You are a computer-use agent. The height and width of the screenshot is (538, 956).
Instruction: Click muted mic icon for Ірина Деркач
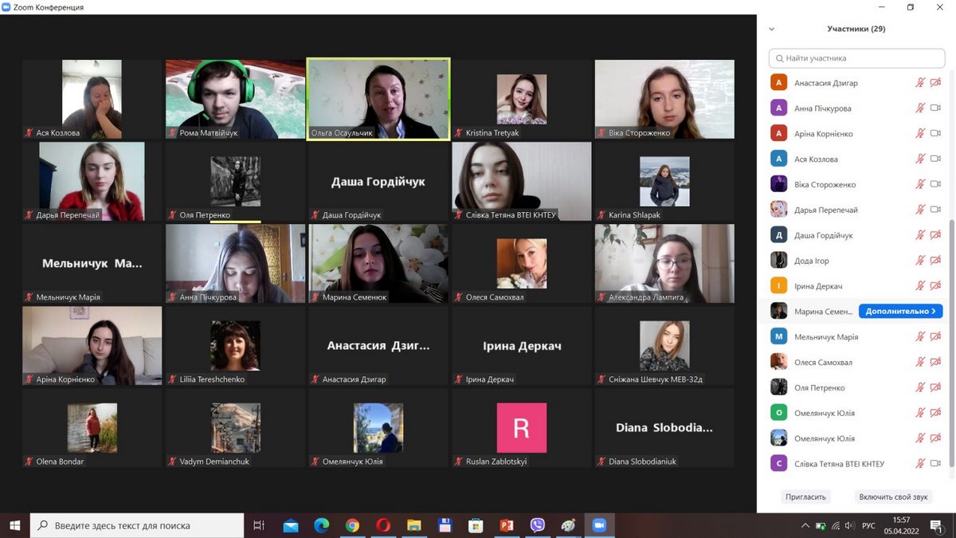click(920, 286)
